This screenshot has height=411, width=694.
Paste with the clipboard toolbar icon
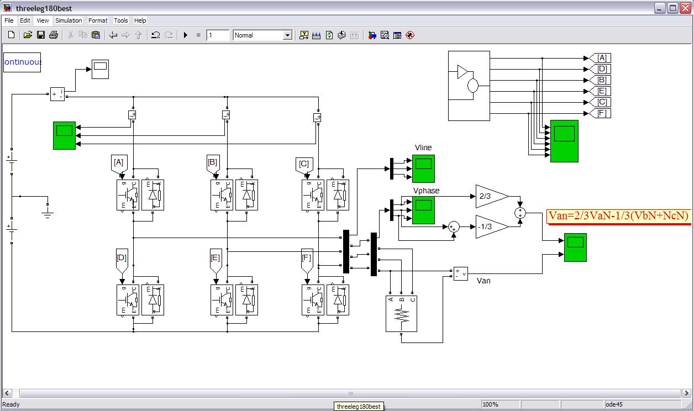[x=96, y=35]
